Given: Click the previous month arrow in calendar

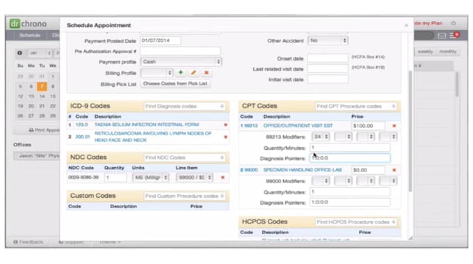Looking at the screenshot, I should (x=19, y=53).
